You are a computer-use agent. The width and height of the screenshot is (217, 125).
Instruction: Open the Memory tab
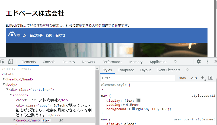(136, 62)
